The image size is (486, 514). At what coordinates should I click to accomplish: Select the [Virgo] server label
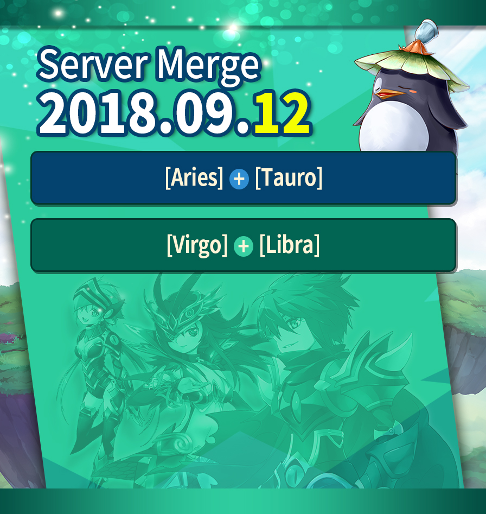[197, 245]
